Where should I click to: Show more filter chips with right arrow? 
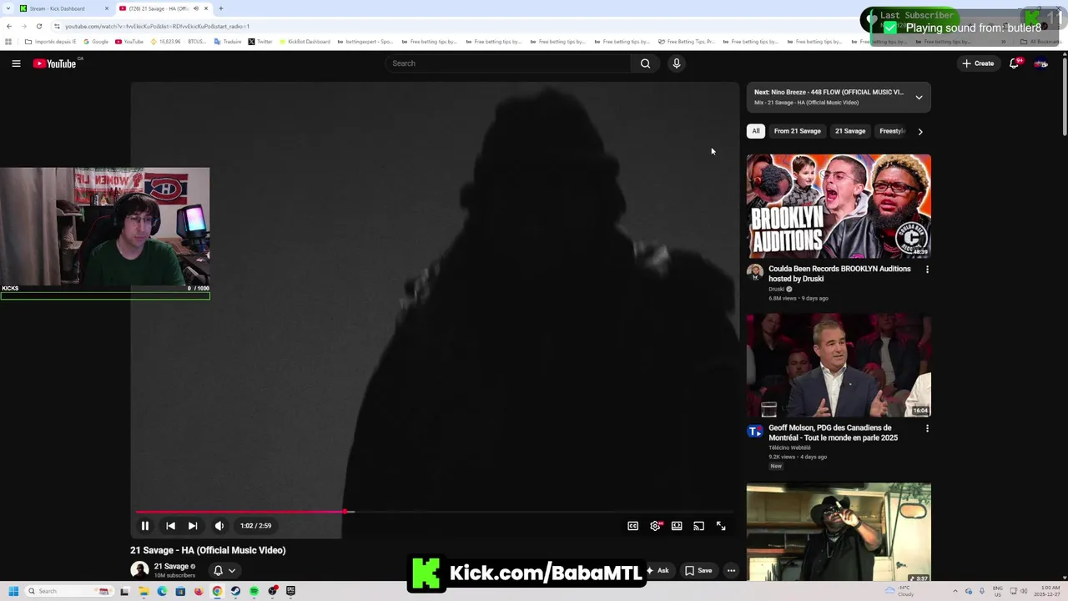click(920, 131)
